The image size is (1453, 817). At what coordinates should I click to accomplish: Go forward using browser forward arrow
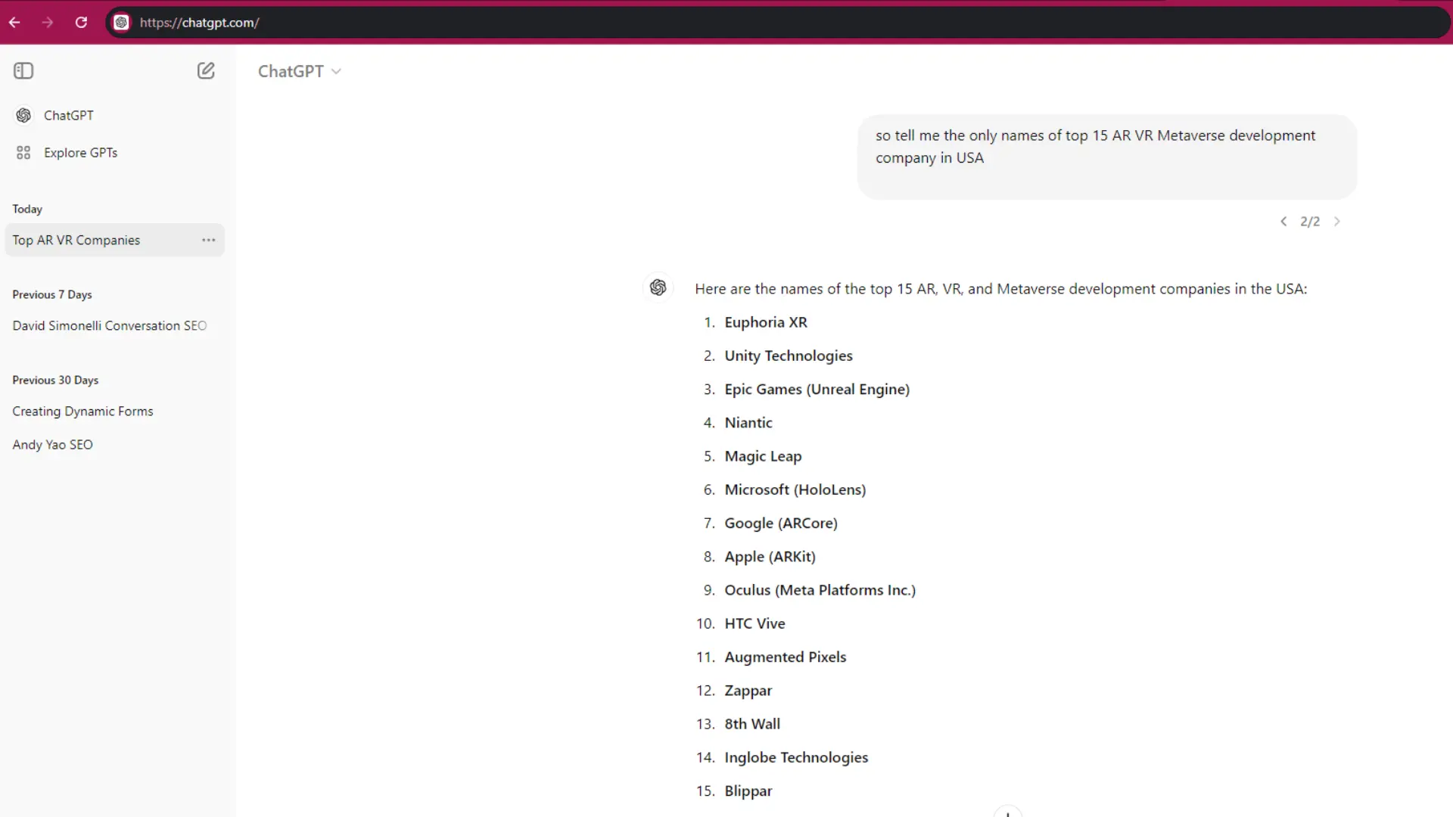click(x=48, y=23)
